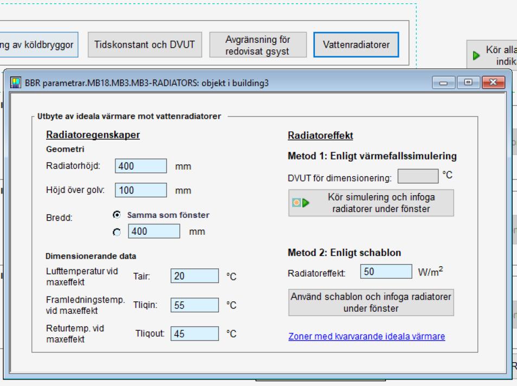Open 'Zoner med kvarvarande ideala värmare' link
Viewport: 517px width, 386px height.
(367, 336)
